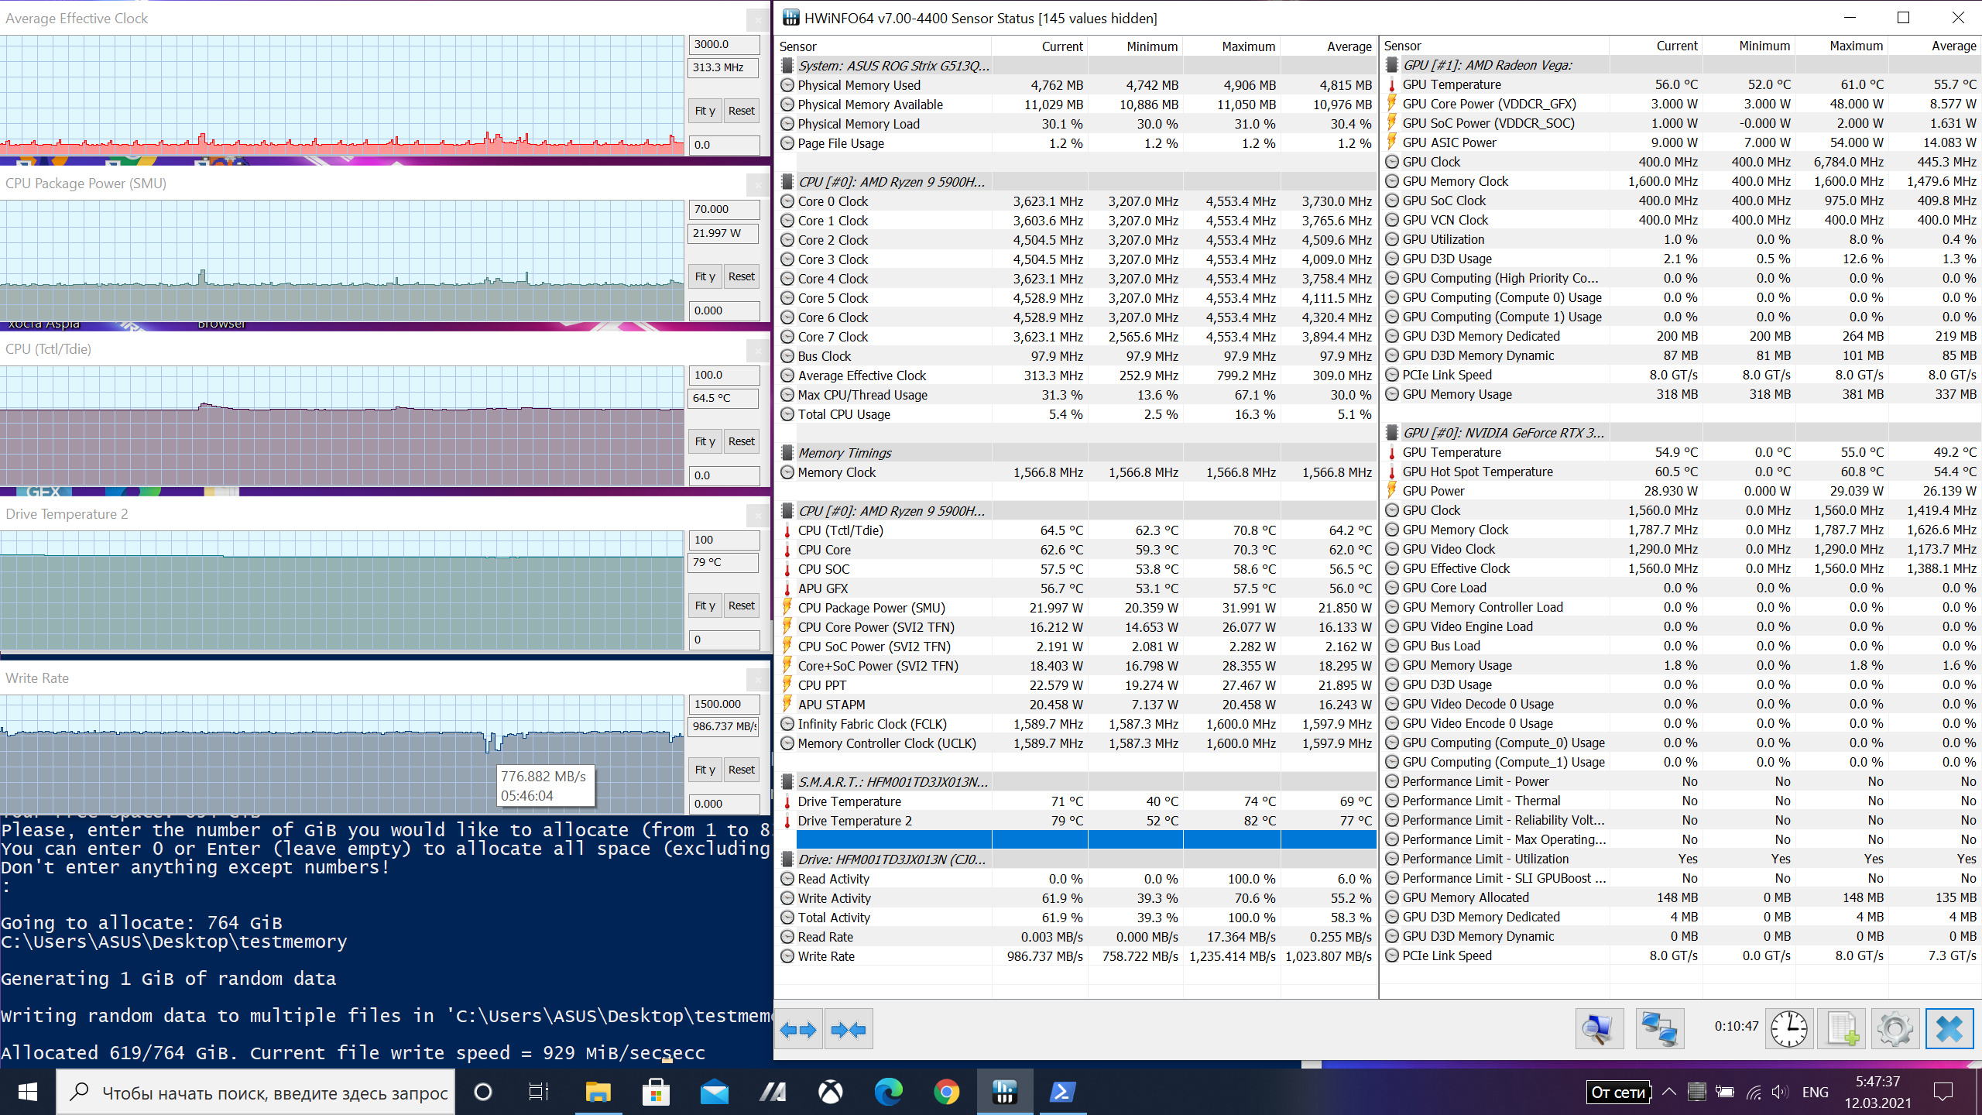Open Windows Start menu

[x=28, y=1093]
